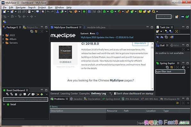Open the Window menu

pyautogui.click(x=59, y=7)
